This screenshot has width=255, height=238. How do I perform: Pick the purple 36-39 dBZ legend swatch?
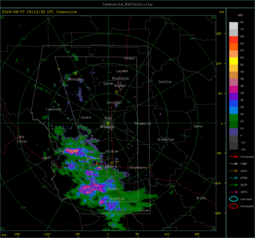pyautogui.click(x=233, y=96)
